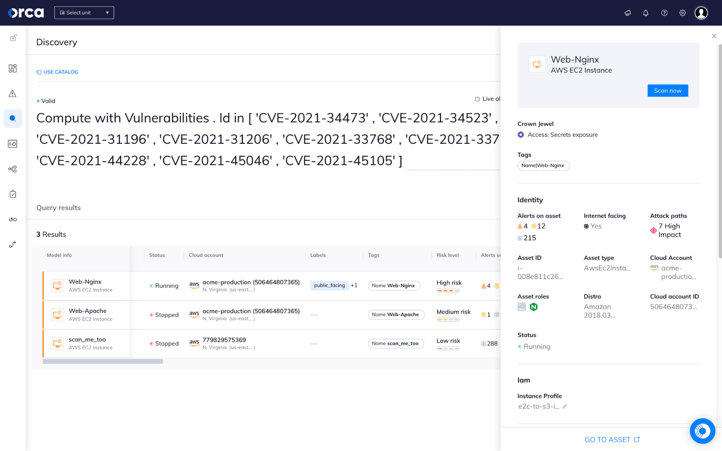
Task: Click the Scan now button for Web-Nginx
Action: [x=667, y=90]
